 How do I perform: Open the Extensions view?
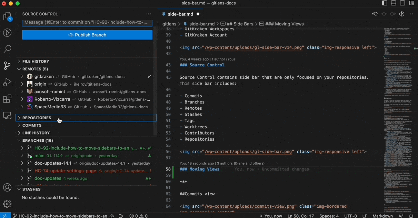click(7, 99)
